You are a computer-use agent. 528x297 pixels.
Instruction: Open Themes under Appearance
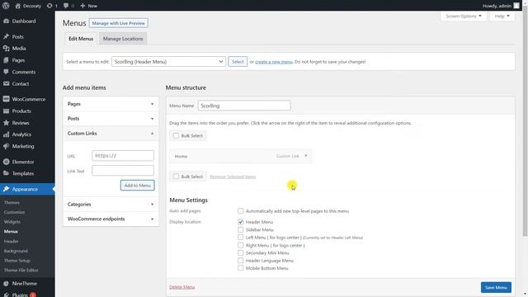coord(12,202)
